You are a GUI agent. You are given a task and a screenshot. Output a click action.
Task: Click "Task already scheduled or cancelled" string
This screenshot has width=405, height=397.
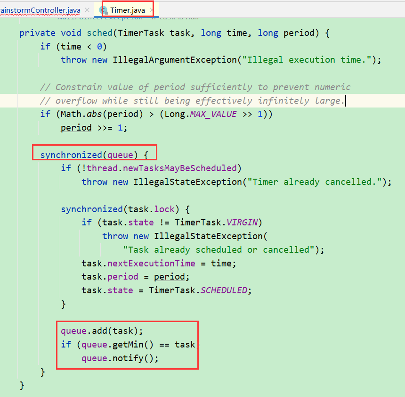click(219, 249)
